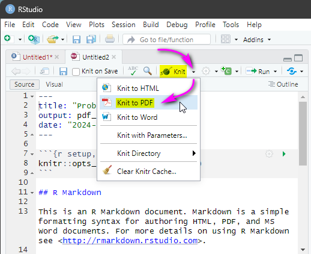Click the document options gear icon
Image resolution: width=311 pixels, height=254 pixels.
click(206, 71)
